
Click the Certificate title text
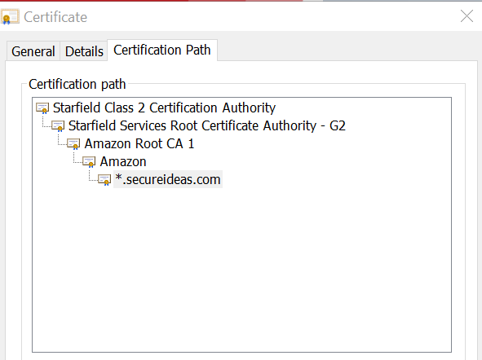point(55,17)
